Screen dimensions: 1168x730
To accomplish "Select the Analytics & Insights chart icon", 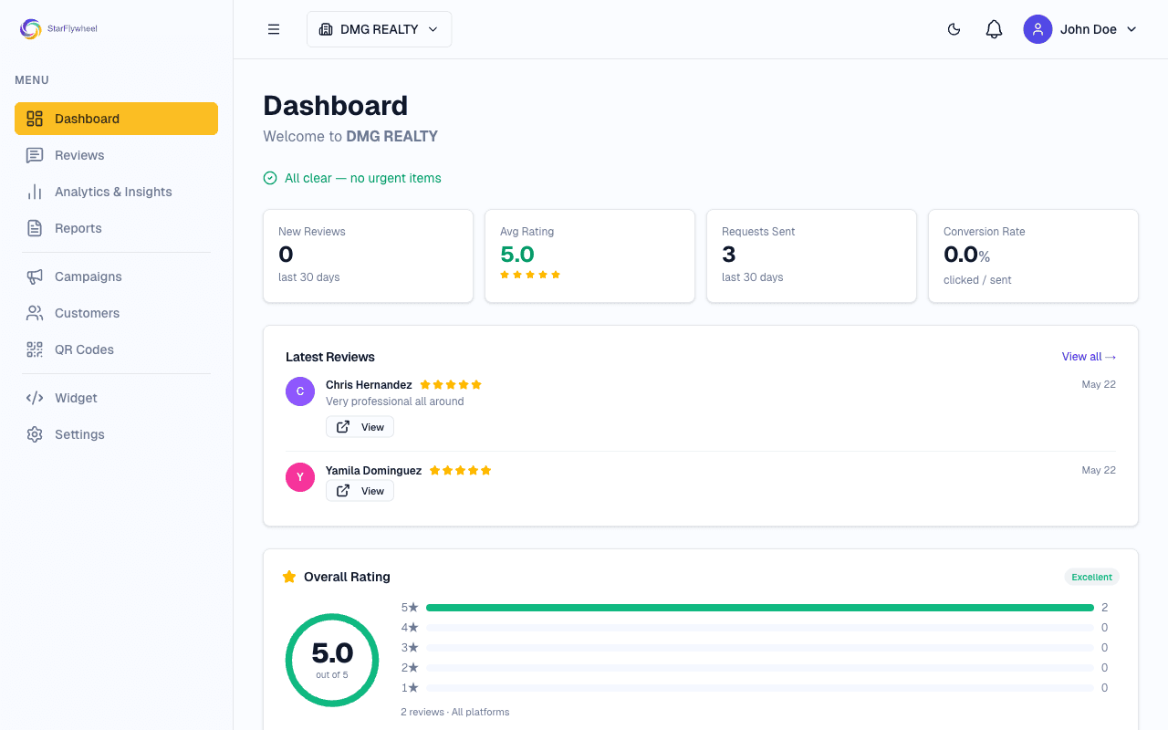I will tap(35, 192).
